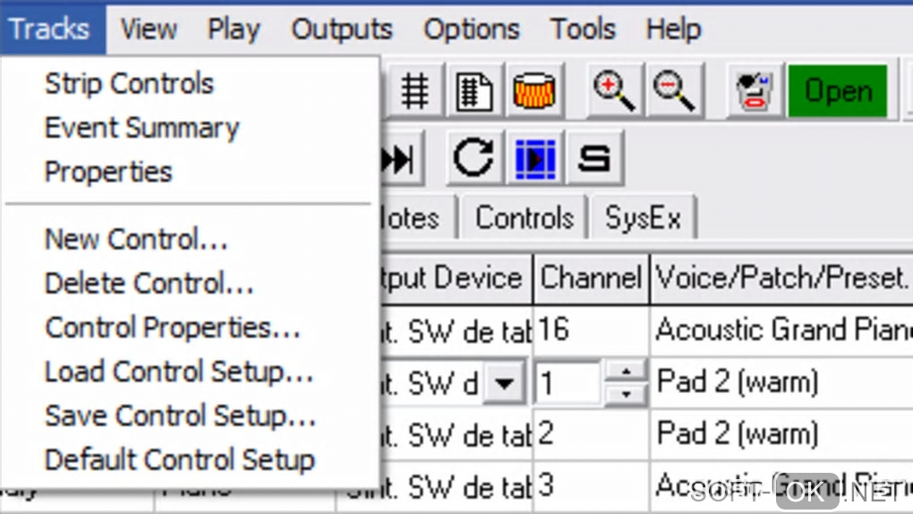The height and width of the screenshot is (514, 913).
Task: Click Pad 2 (warm) voice on channel 1
Action: (781, 383)
